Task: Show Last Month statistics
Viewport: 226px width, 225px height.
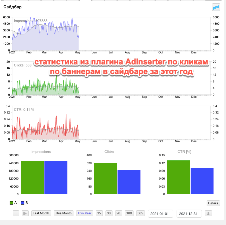Action: (x=41, y=213)
